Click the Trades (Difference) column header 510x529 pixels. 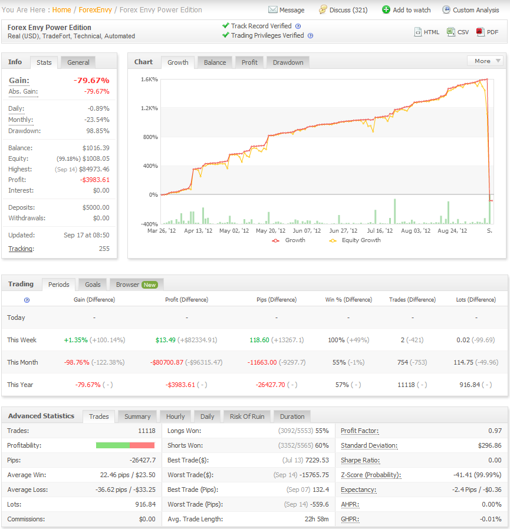point(412,300)
